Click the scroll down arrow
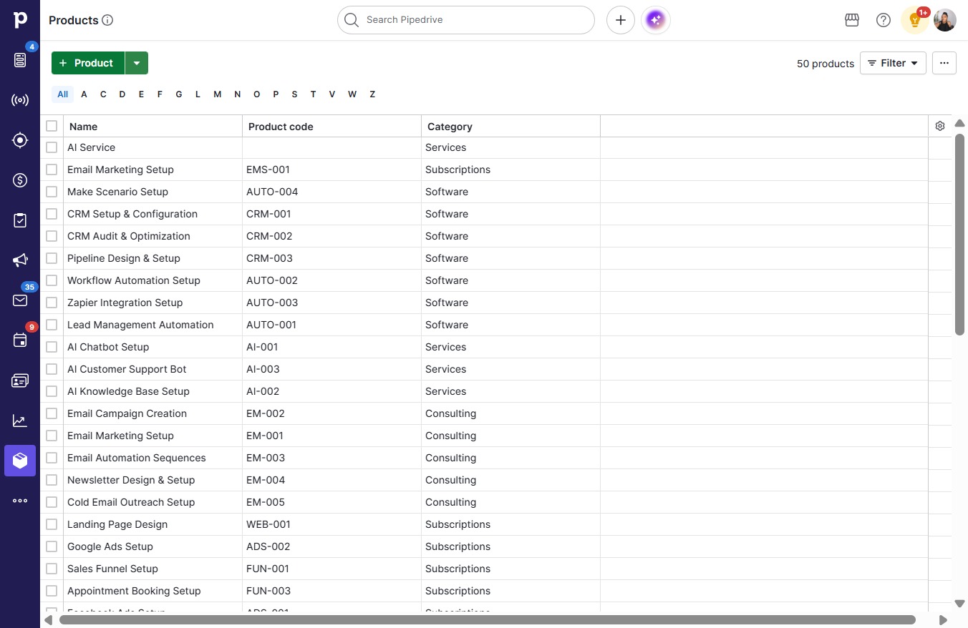968x628 pixels. [959, 604]
